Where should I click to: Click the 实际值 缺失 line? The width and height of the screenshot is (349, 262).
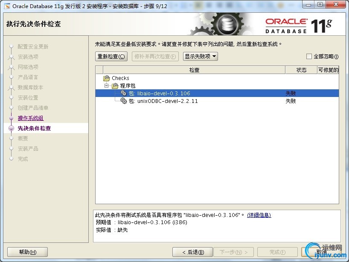coord(112,230)
